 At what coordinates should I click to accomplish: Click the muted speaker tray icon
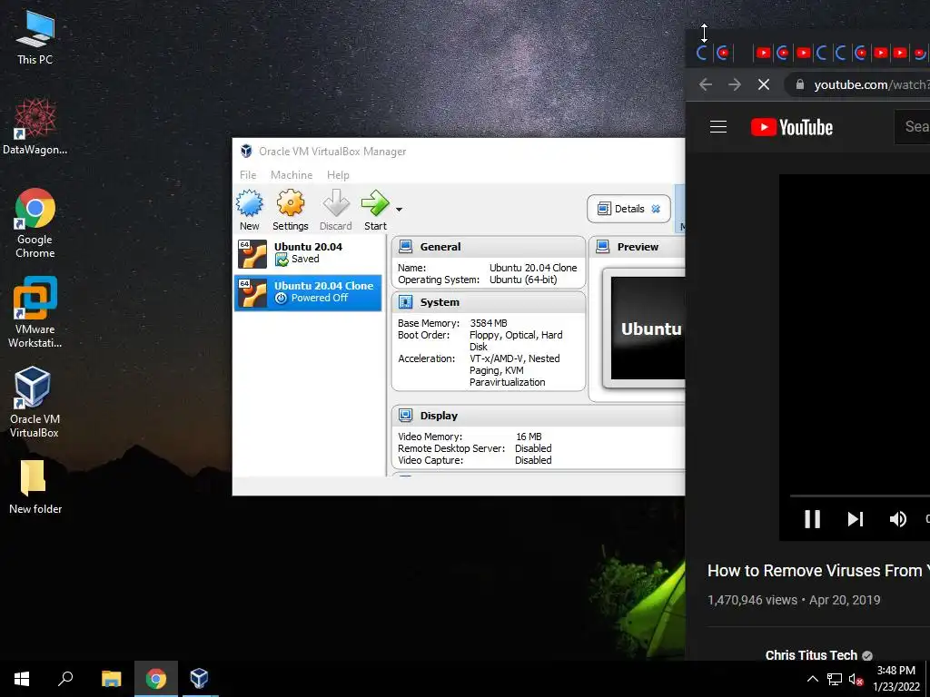click(x=856, y=679)
